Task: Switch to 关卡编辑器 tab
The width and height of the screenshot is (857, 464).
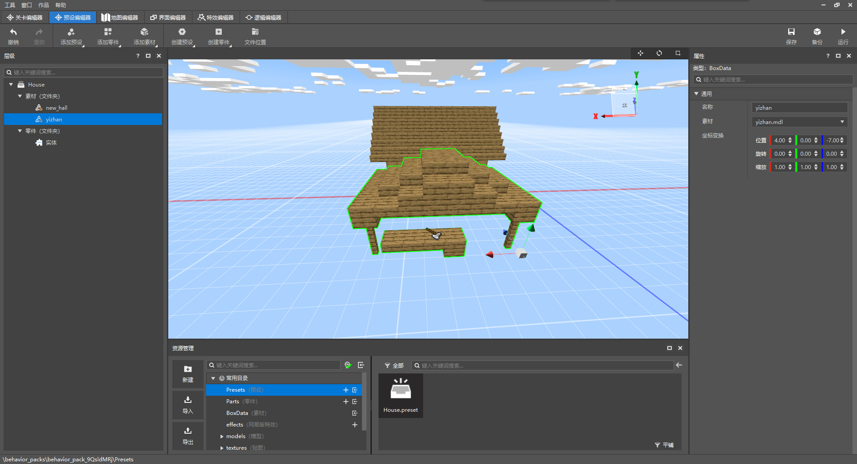Action: tap(25, 17)
